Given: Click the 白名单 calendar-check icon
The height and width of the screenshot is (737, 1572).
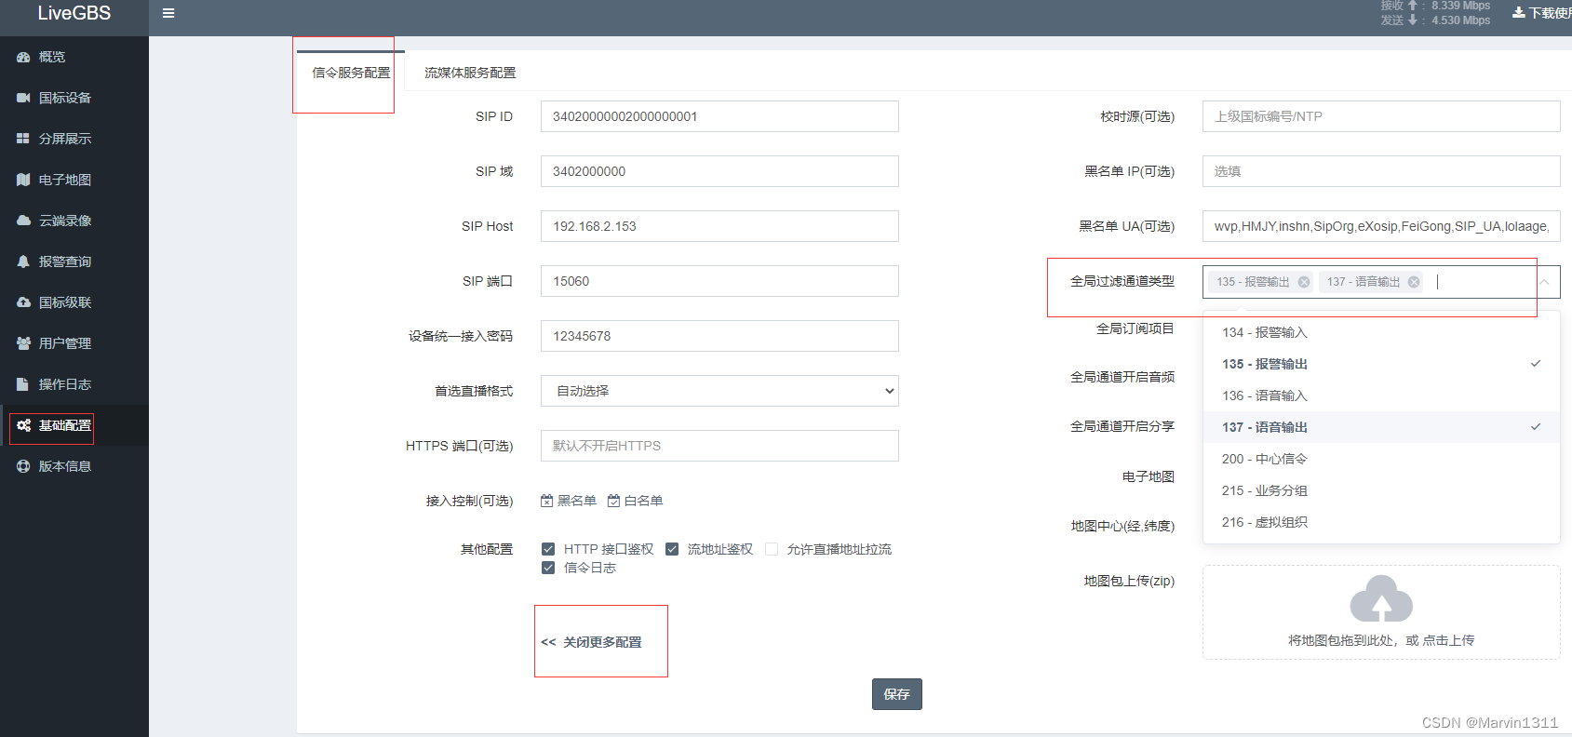Looking at the screenshot, I should point(614,501).
